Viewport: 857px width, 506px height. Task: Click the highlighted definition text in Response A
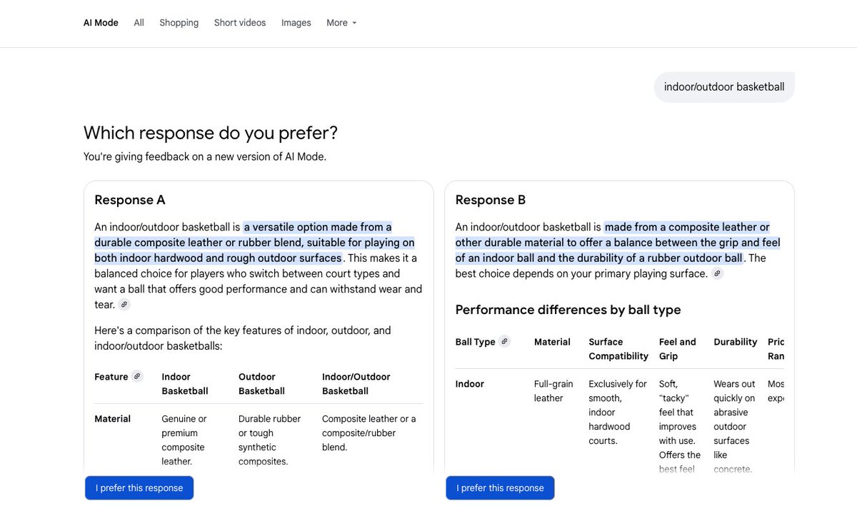tap(255, 243)
